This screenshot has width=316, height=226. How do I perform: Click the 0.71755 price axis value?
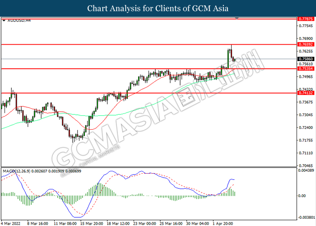pyautogui.click(x=306, y=140)
